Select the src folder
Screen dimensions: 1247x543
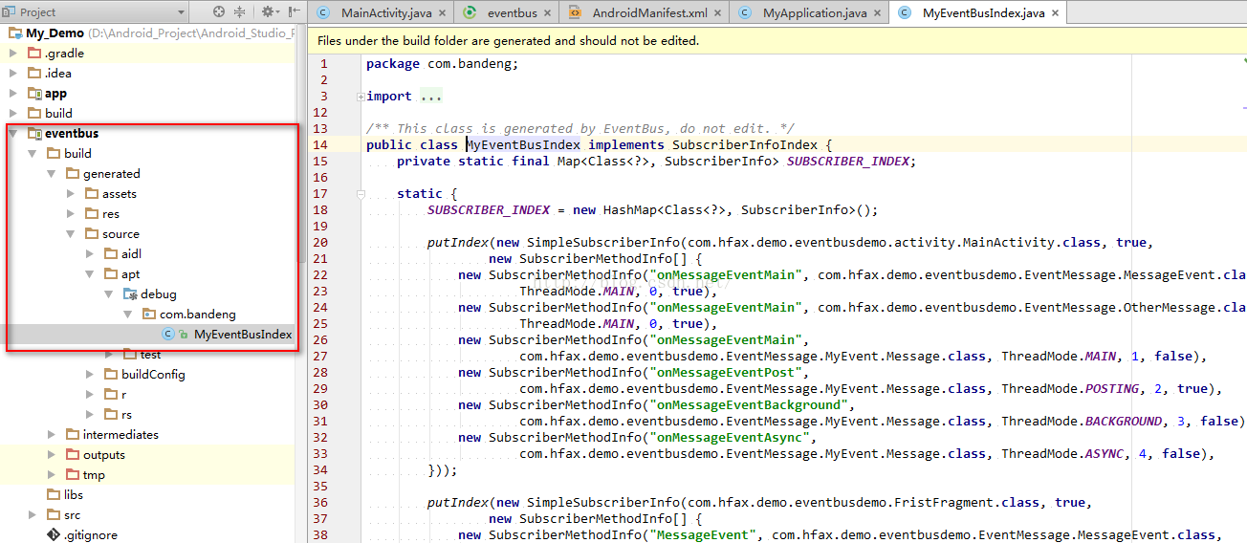[73, 515]
